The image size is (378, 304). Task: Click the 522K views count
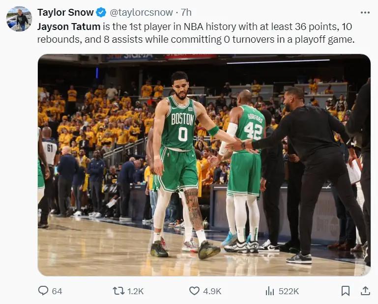tap(289, 291)
